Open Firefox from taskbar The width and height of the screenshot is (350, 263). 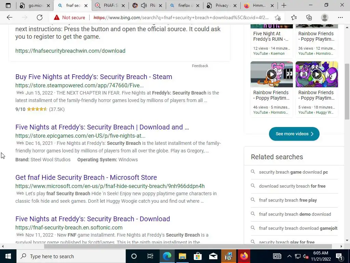(x=244, y=256)
